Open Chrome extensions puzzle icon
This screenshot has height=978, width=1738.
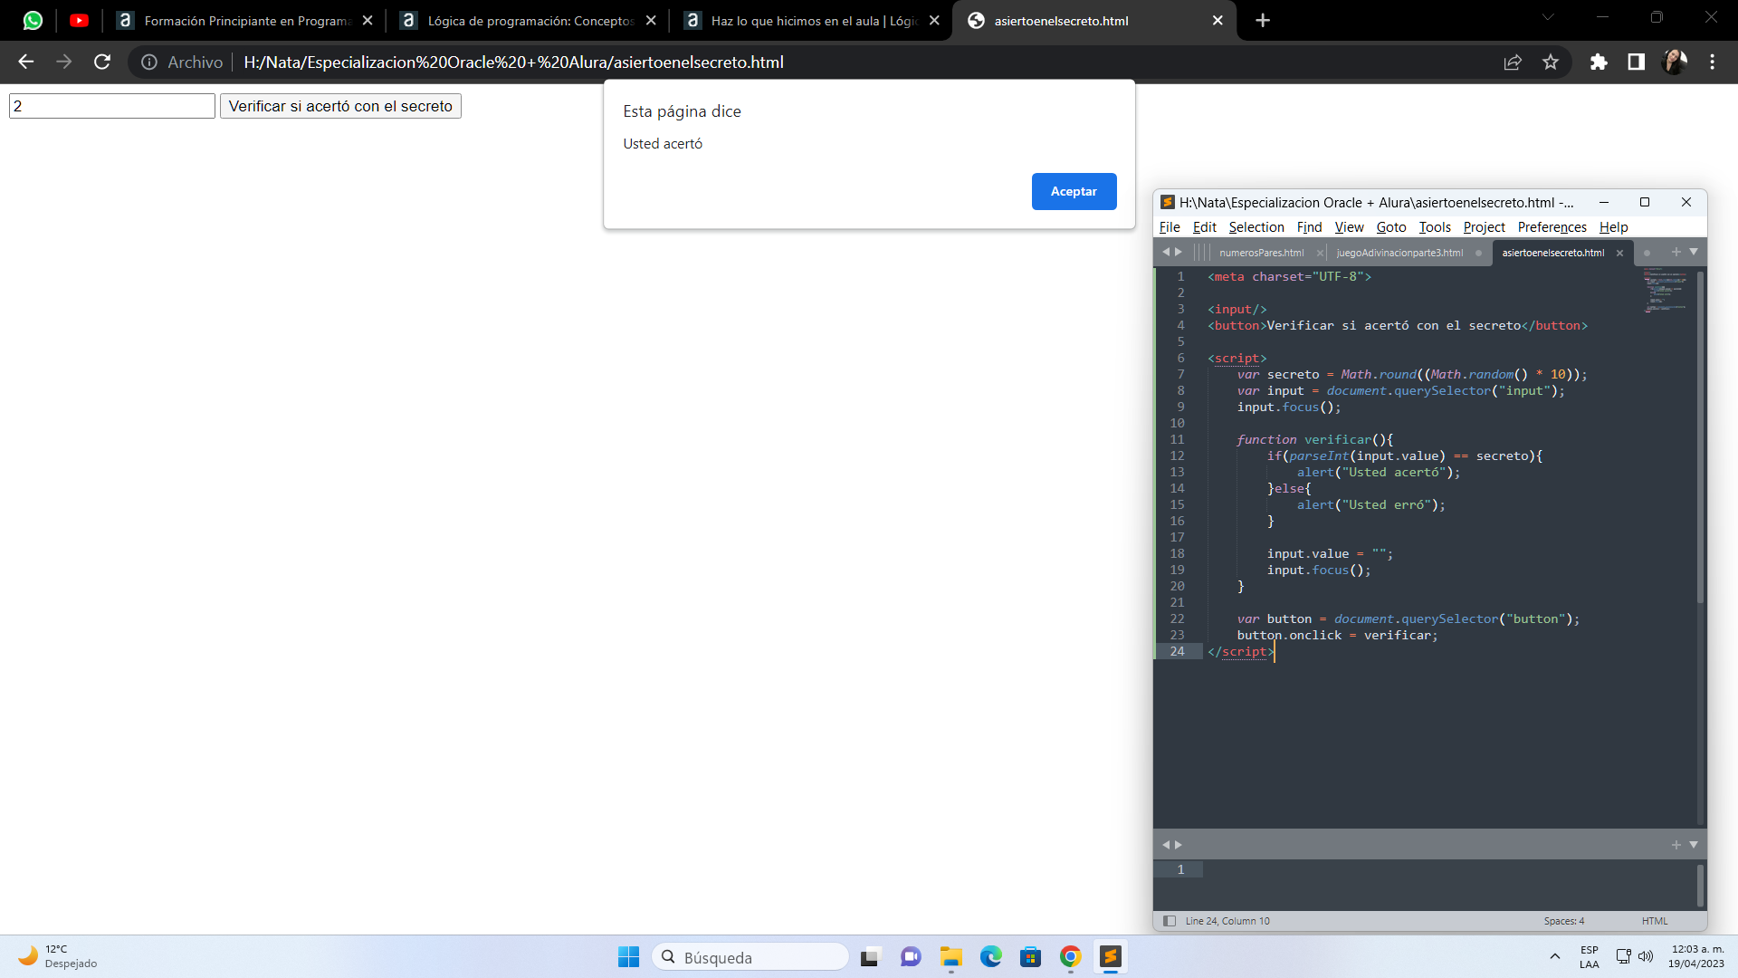tap(1599, 62)
